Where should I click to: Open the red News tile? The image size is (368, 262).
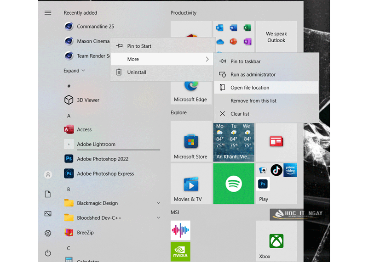coord(276,142)
